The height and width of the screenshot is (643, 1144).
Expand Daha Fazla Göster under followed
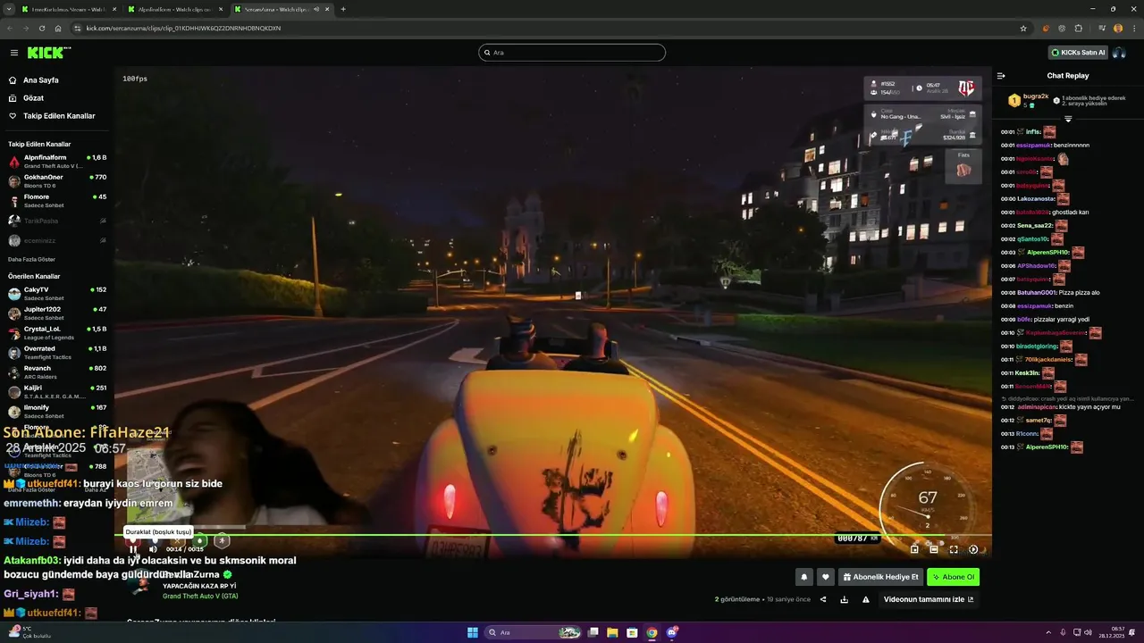tap(32, 259)
